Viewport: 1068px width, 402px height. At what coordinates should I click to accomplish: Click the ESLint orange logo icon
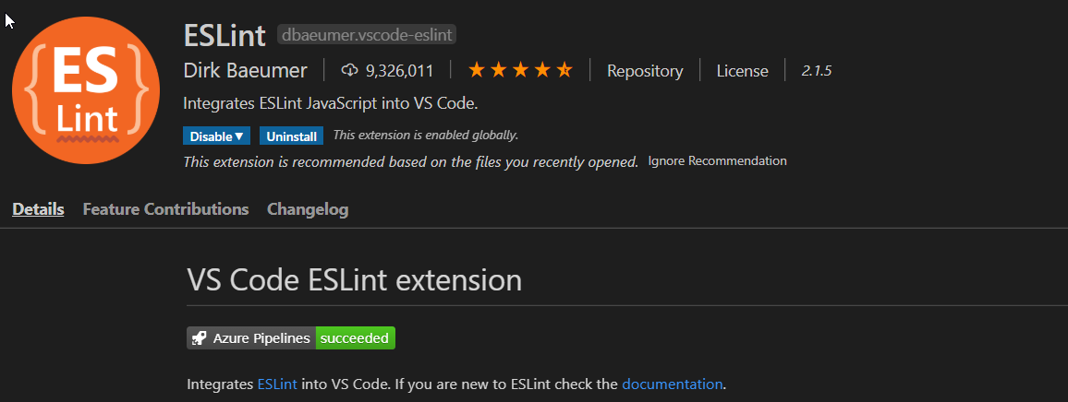86,89
